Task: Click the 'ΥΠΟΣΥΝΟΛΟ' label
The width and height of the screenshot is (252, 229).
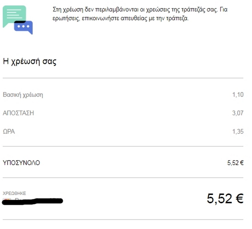Action: point(21,163)
